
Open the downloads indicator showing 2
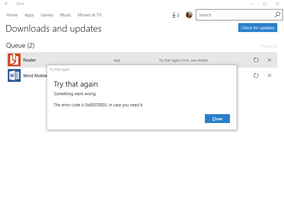(x=176, y=15)
